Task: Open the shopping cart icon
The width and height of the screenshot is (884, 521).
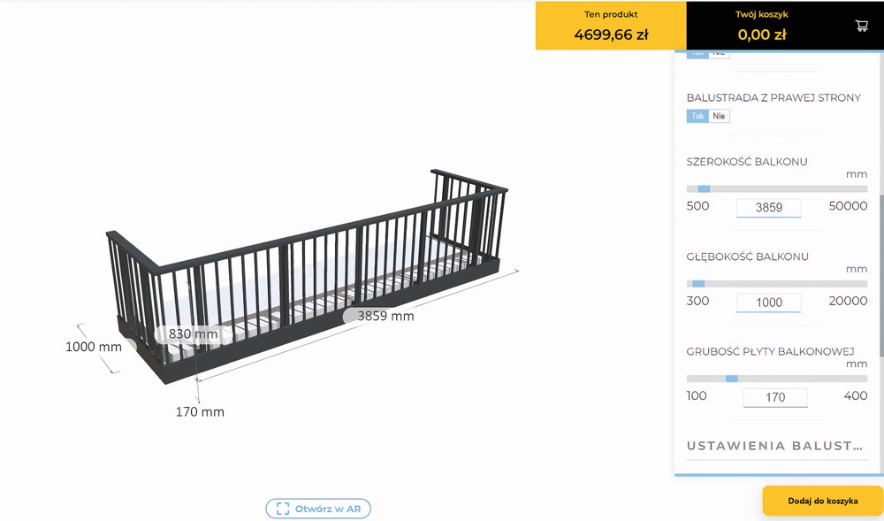Action: tap(861, 26)
